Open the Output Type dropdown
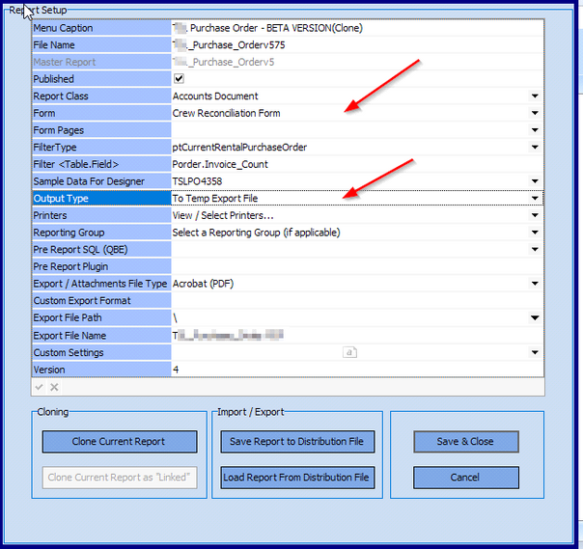This screenshot has height=549, width=583. click(535, 199)
